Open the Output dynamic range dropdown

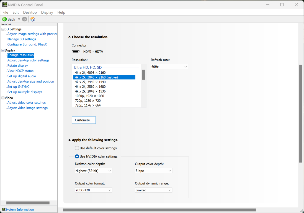(154, 190)
